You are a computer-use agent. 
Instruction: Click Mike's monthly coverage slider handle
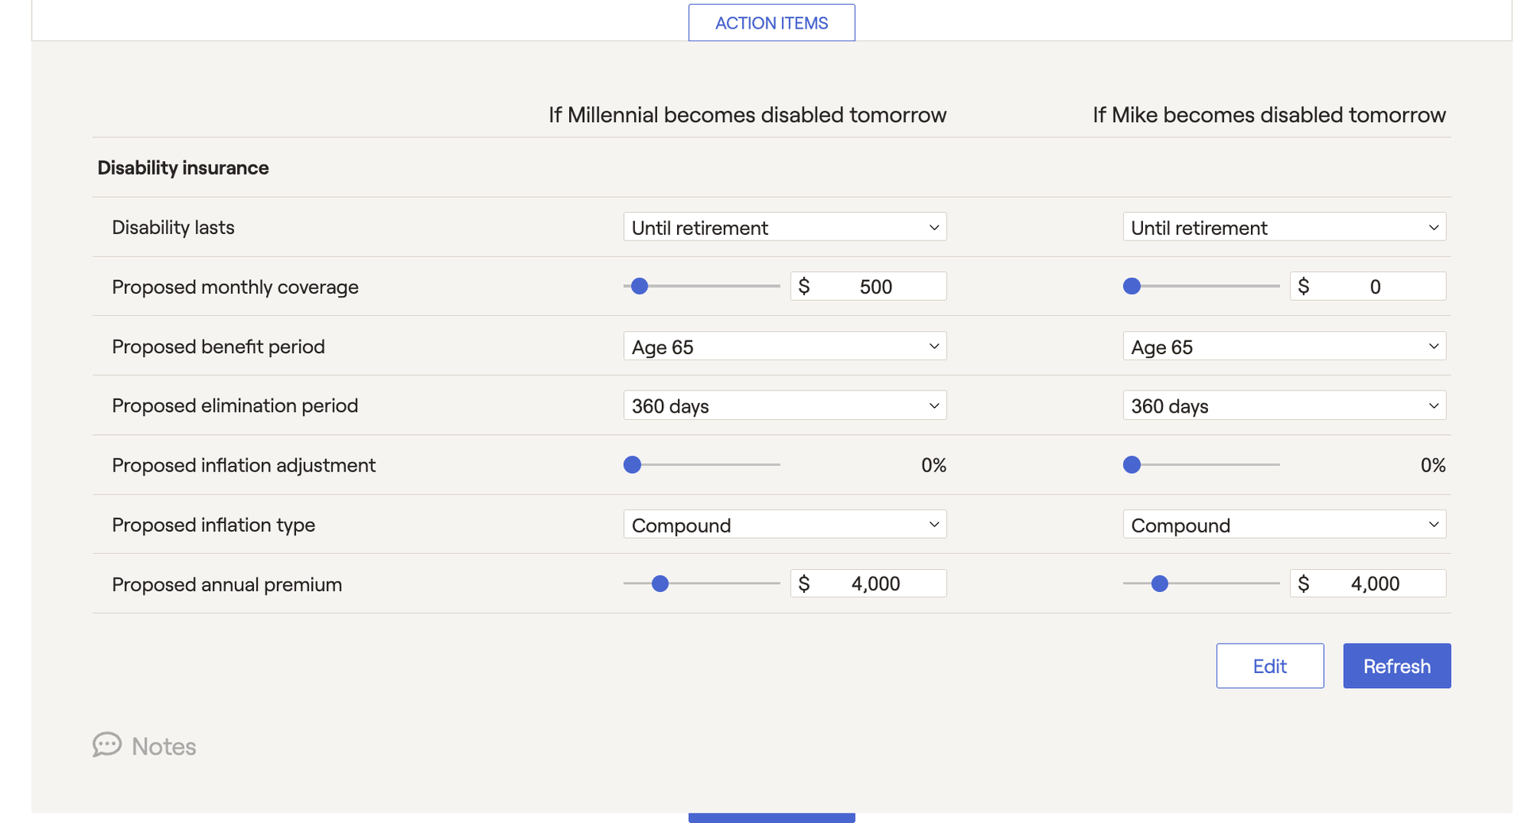tap(1132, 286)
